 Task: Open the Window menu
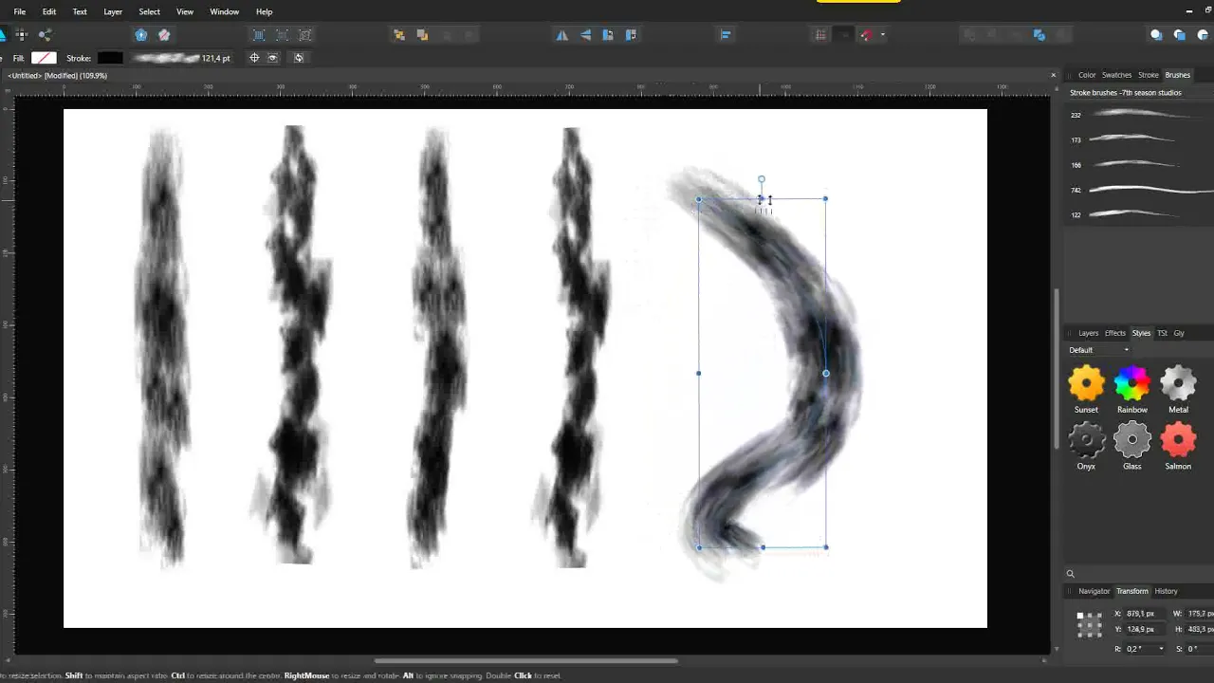pos(224,11)
